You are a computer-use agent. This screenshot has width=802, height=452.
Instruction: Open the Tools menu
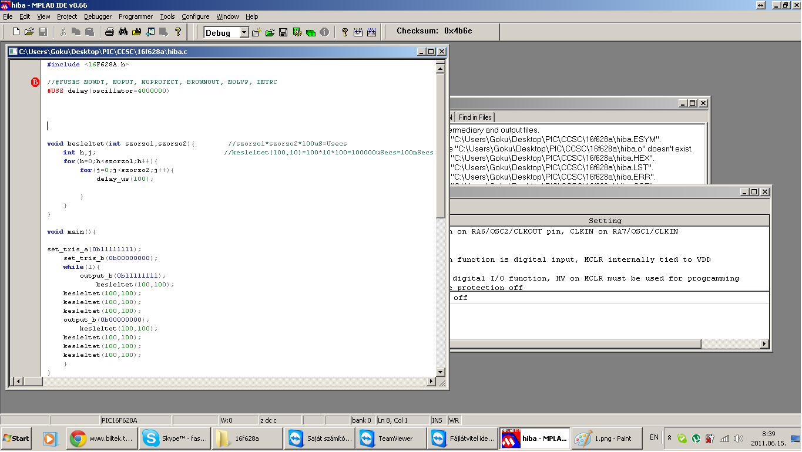pyautogui.click(x=167, y=16)
